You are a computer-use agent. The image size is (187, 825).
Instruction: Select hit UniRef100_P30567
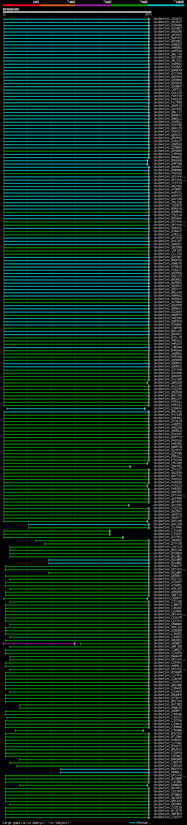pos(168,67)
